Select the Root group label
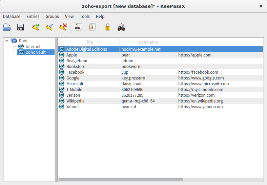Screen dimensions: 267x185 (23, 41)
